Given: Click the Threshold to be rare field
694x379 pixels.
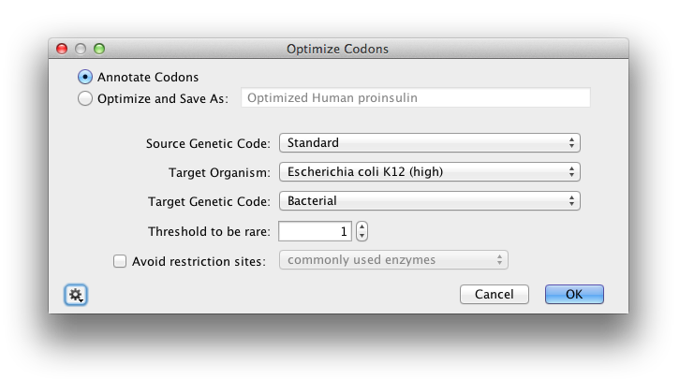Looking at the screenshot, I should [315, 231].
